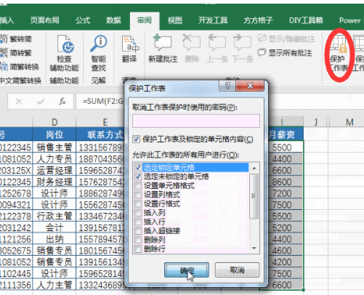Viewport: 364px width, 295px height.
Task: Toggle 选定未锁定的单元格 checkbox
Action: [138, 177]
